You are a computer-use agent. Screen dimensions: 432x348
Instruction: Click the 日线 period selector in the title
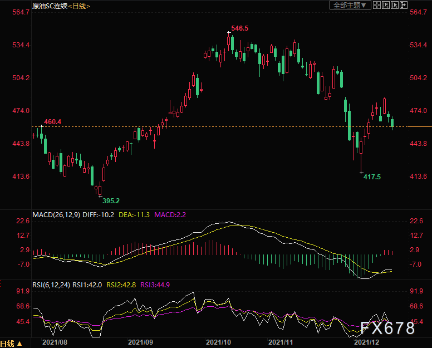80,6
